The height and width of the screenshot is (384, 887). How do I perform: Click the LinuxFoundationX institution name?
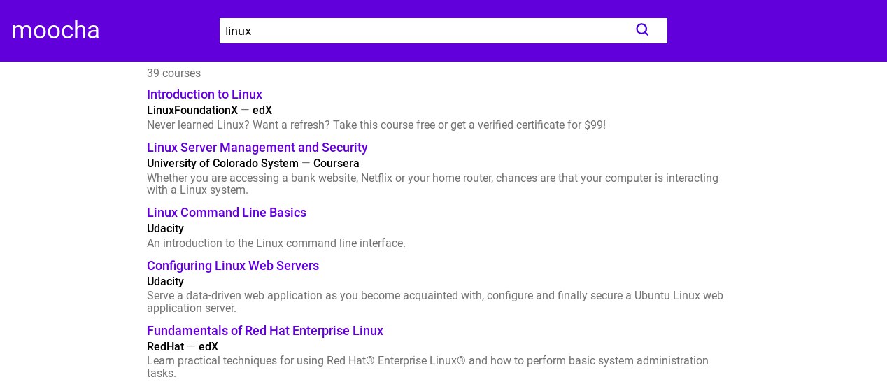(192, 111)
